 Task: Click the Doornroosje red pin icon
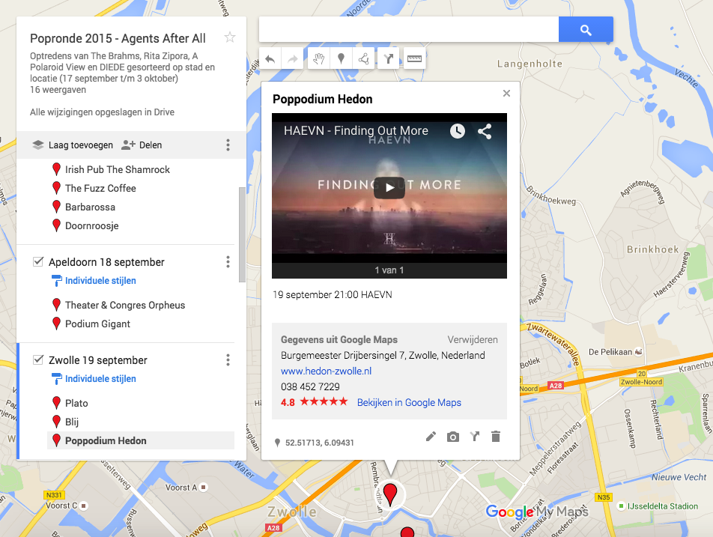56,225
